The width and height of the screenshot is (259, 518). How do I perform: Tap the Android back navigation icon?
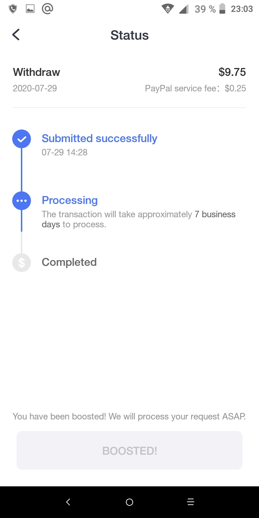[68, 502]
